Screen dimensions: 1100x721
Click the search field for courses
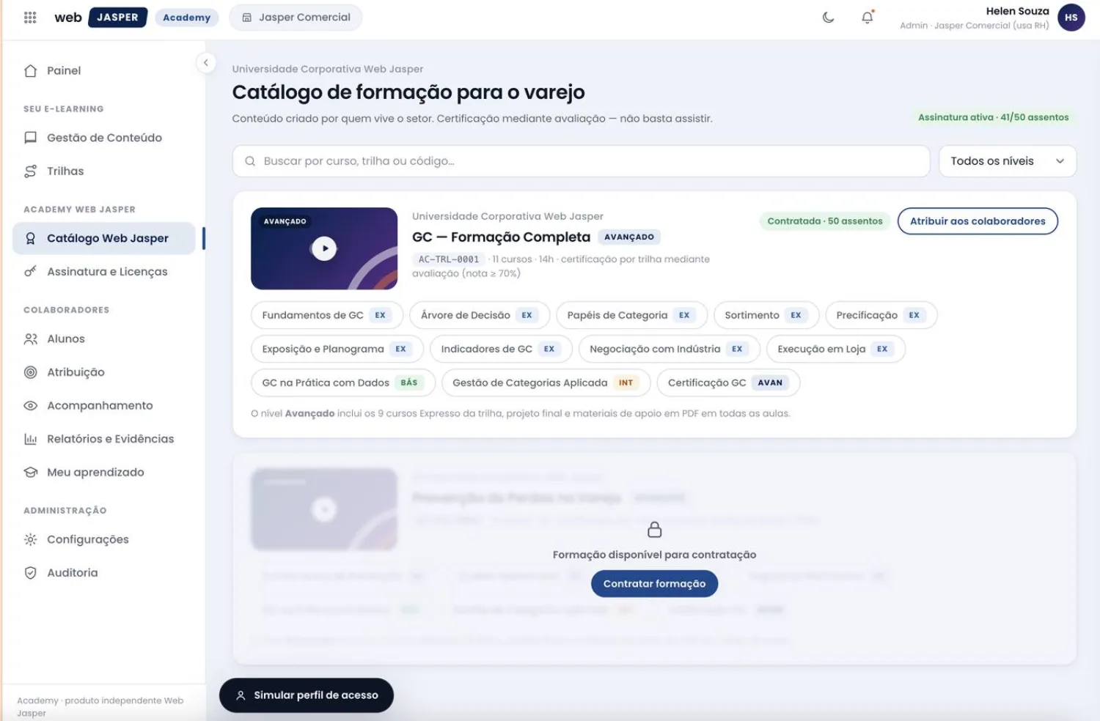click(x=581, y=161)
